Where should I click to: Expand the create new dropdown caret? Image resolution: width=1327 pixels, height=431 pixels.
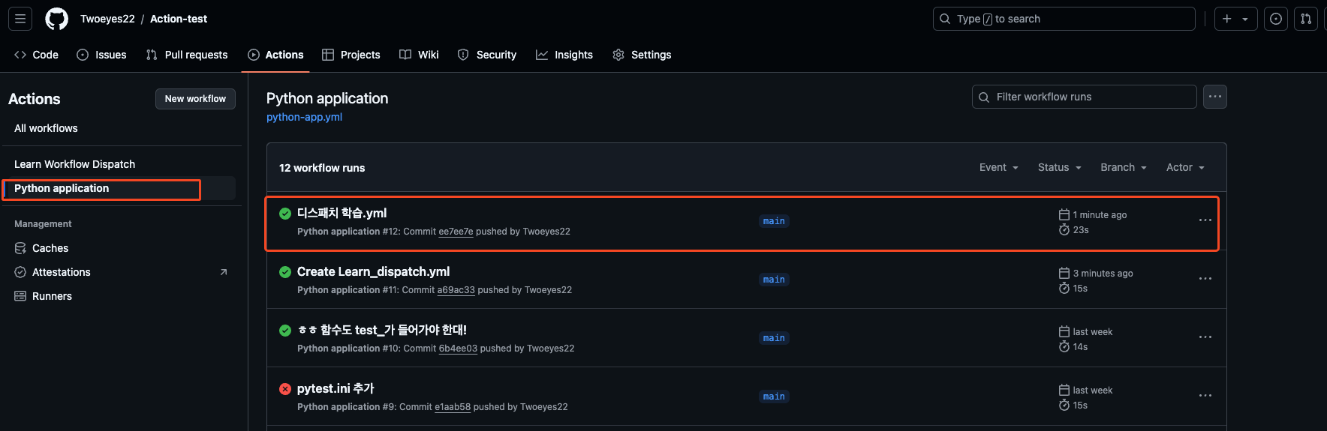click(x=1245, y=19)
